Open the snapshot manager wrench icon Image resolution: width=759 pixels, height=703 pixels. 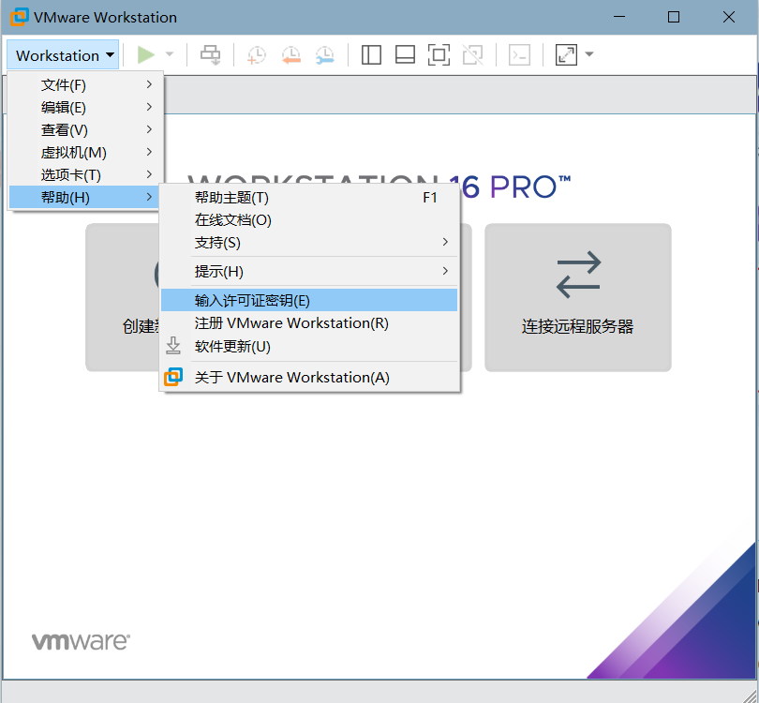click(x=325, y=54)
